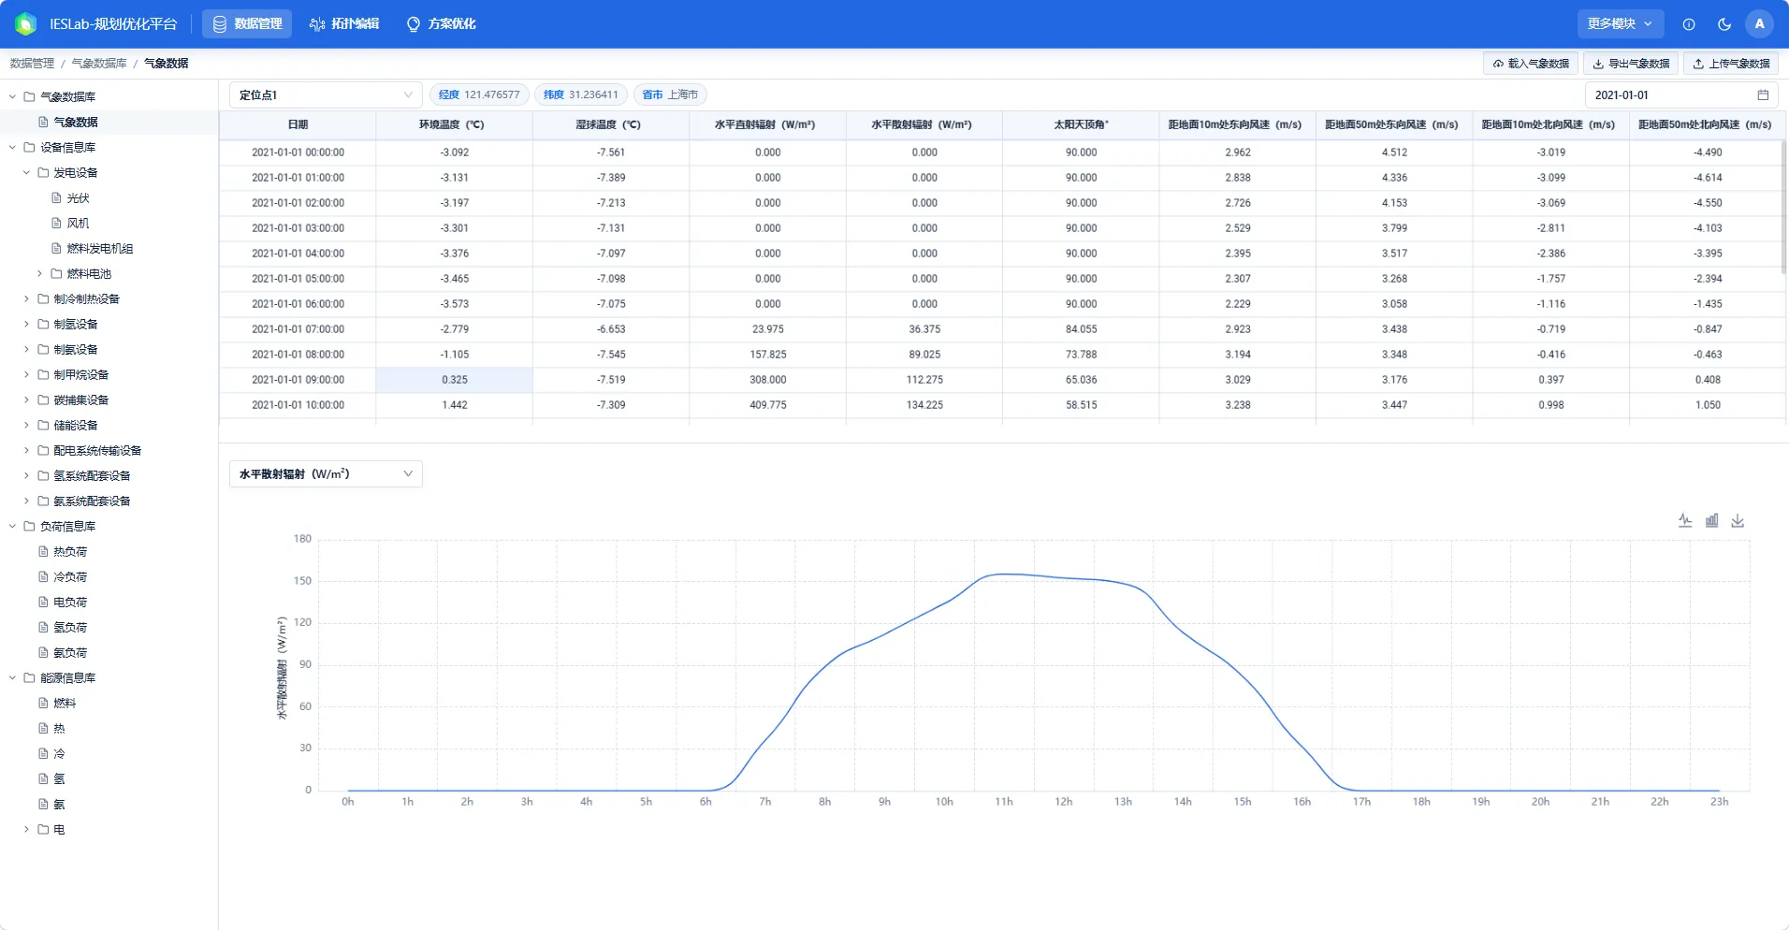Click 数据管理 breadcrumb link
This screenshot has width=1789, height=930.
point(32,64)
